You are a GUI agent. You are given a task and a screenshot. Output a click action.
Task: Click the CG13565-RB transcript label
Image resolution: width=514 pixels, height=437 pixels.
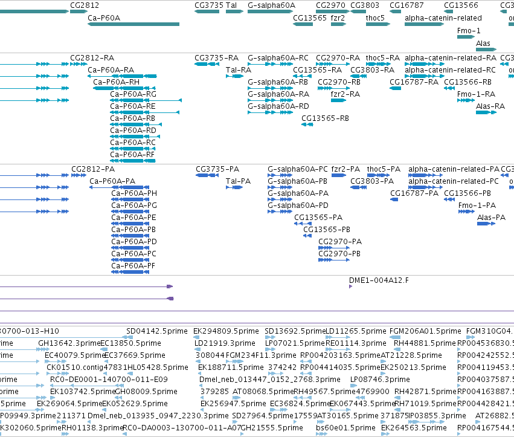(x=325, y=118)
